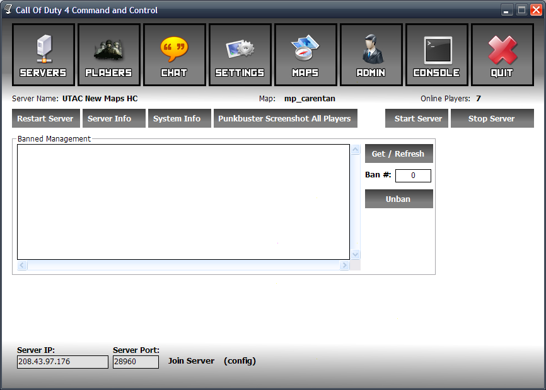Viewport: 546px width, 390px height.
Task: Click the map name mp_carentan
Action: coord(310,99)
